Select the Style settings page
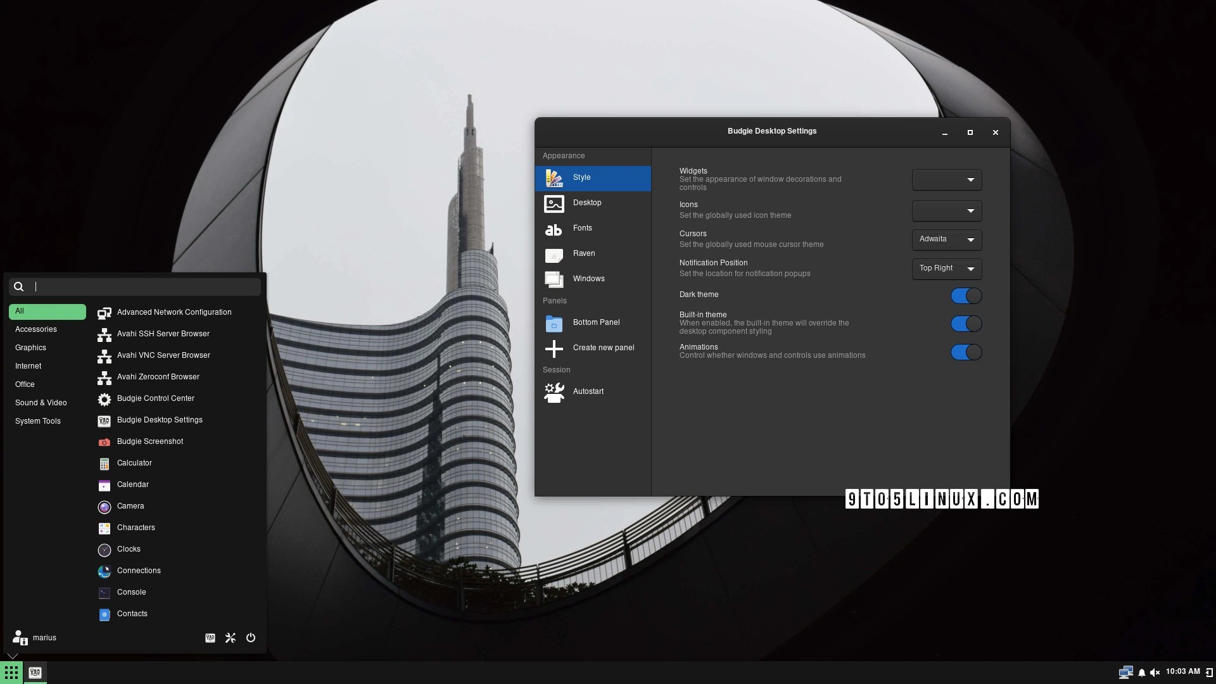This screenshot has height=684, width=1216. (593, 178)
